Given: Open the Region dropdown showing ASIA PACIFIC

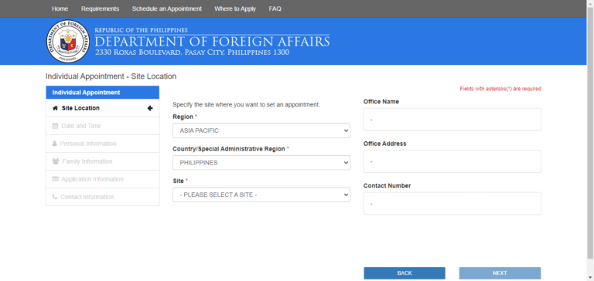Looking at the screenshot, I should click(261, 130).
